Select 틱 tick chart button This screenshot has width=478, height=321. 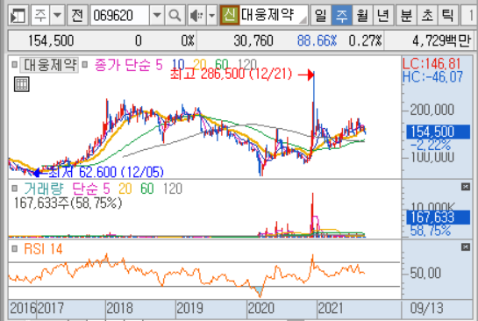448,15
